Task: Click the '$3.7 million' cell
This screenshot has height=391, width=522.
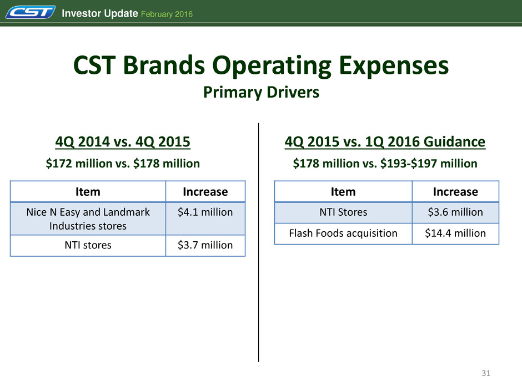Action: pyautogui.click(x=205, y=245)
